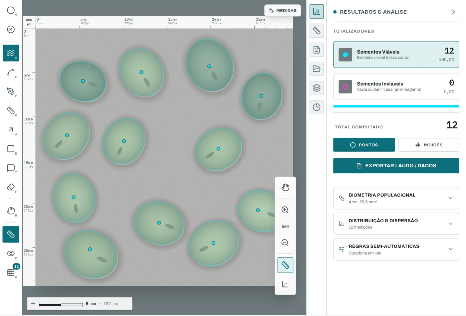466x316 pixels.
Task: Toggle the grid icon with badge 12
Action: tap(11, 272)
